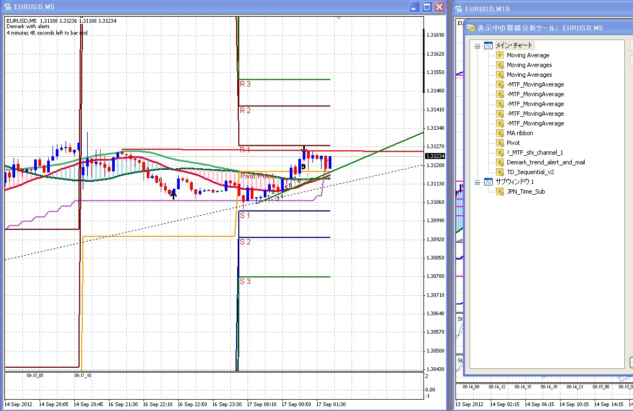The width and height of the screenshot is (633, 411).
Task: Click the !_MTF_shi_channel_1 indicator icon
Action: click(500, 153)
